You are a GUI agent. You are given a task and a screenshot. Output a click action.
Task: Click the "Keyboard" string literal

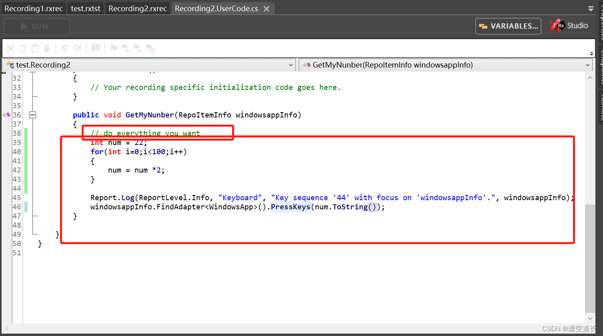(240, 198)
